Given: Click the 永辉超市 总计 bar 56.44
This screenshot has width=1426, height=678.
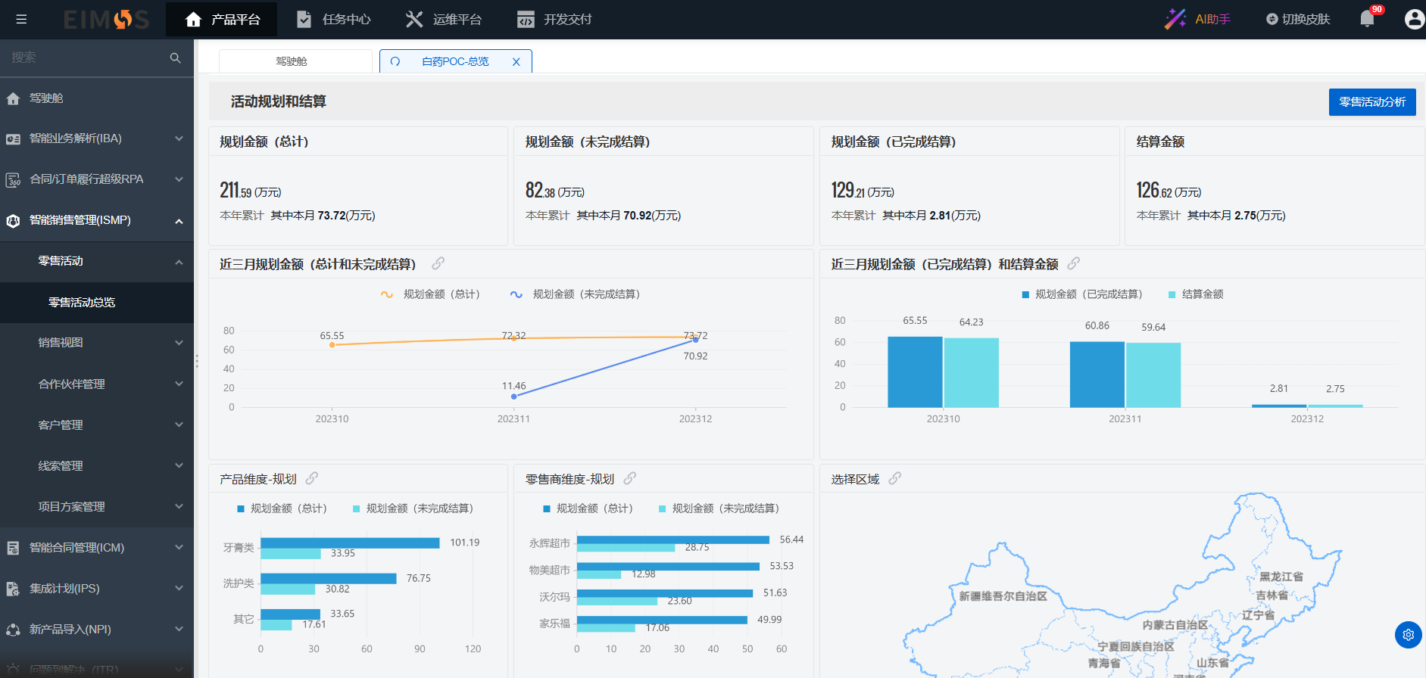Looking at the screenshot, I should 672,540.
